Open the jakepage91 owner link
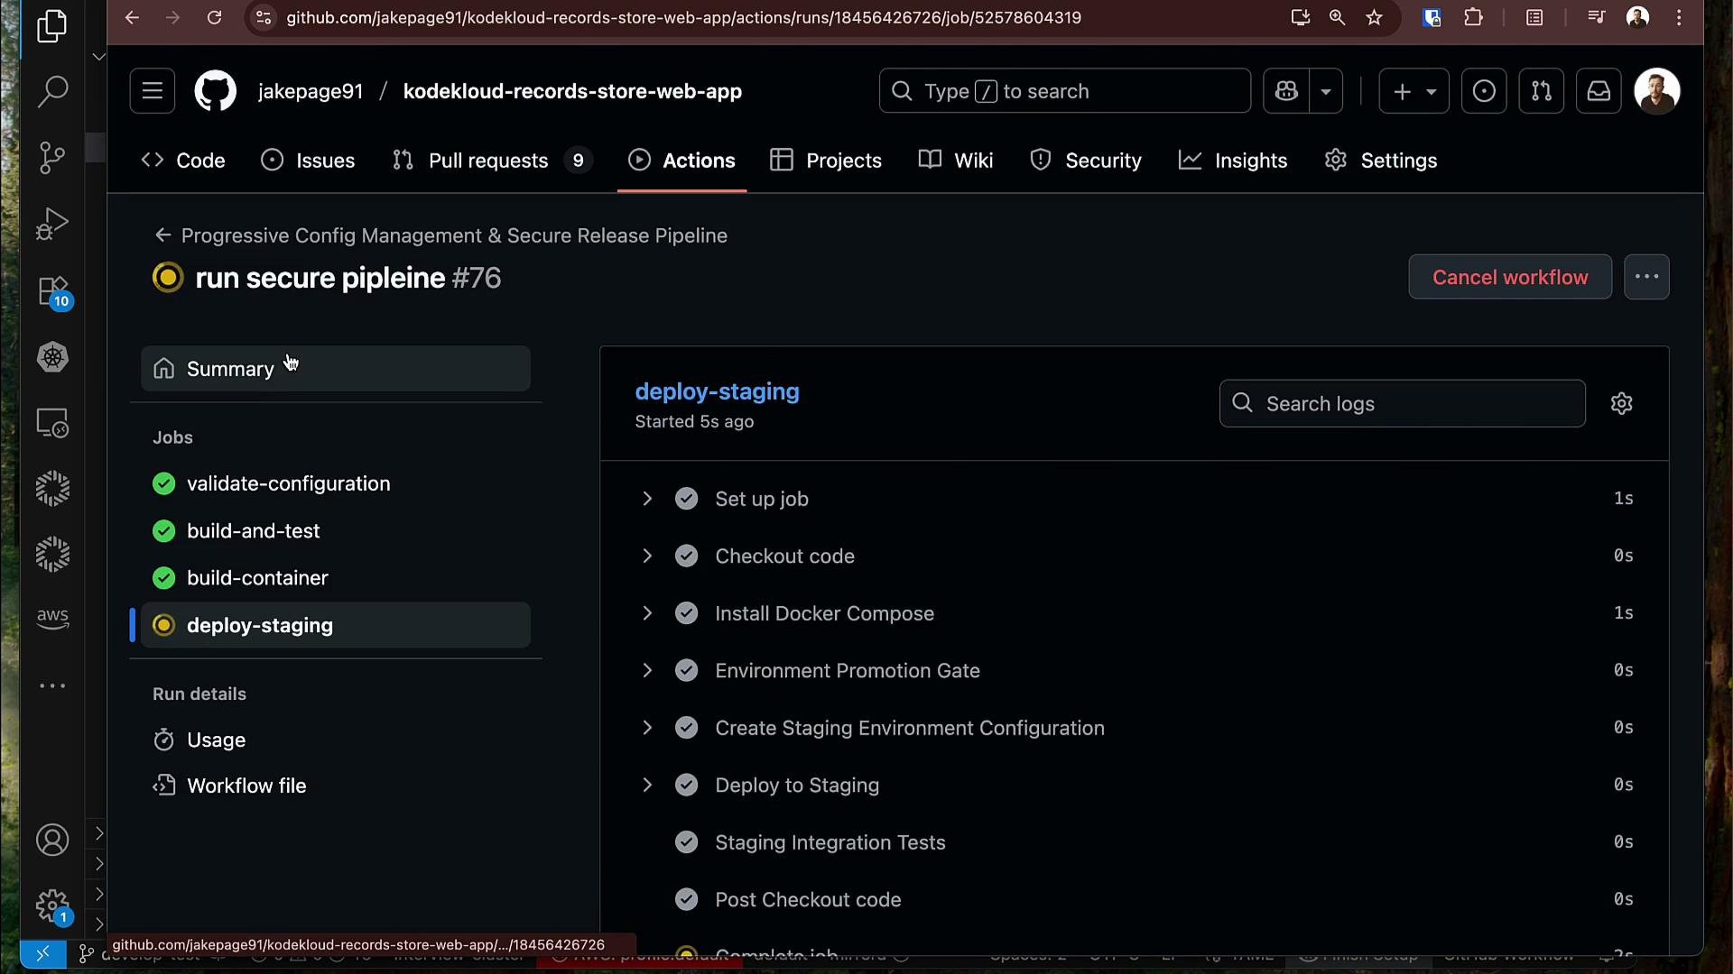 (x=310, y=91)
